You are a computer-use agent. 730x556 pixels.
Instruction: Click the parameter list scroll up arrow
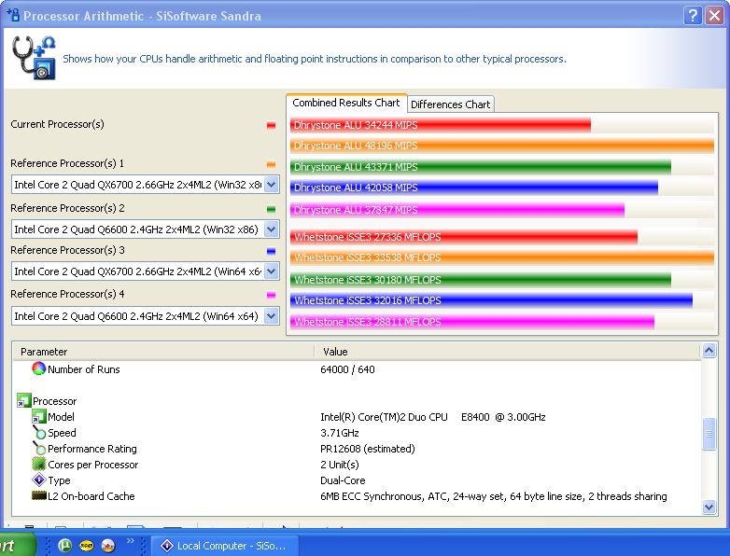tap(709, 351)
